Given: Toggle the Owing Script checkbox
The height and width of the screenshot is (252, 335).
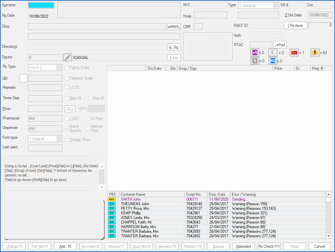Looking at the screenshot, I should coord(67,68).
